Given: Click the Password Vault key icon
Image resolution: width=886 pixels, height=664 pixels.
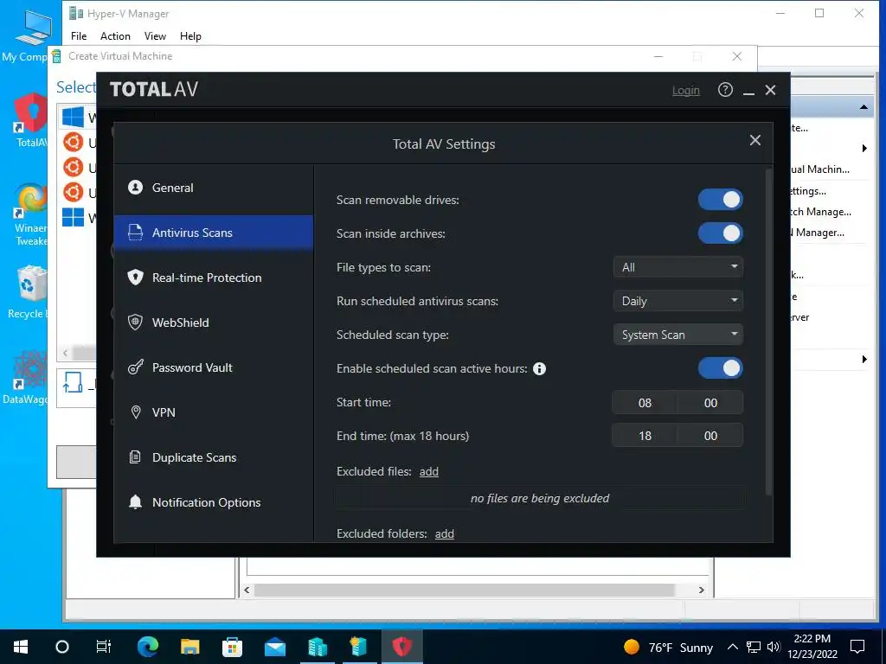Looking at the screenshot, I should 135,367.
